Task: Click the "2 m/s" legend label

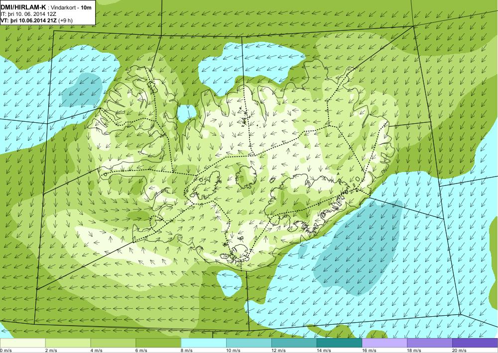Action: click(x=51, y=351)
